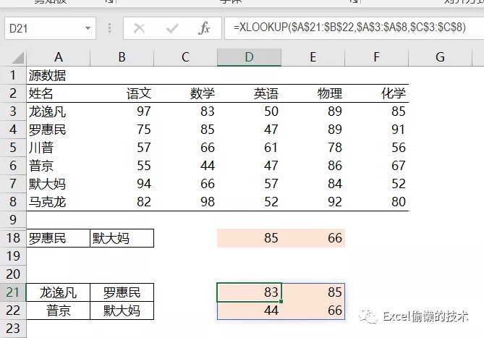484x338 pixels.
Task: Click the Insert Function fx icon
Action: pos(204,28)
